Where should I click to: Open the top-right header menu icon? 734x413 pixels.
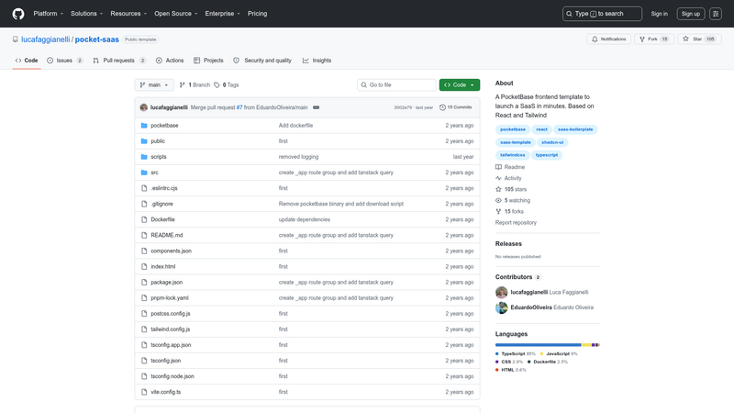(x=716, y=14)
